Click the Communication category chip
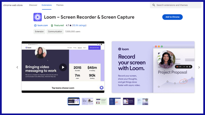The width and height of the screenshot is (205, 115). click(x=55, y=32)
